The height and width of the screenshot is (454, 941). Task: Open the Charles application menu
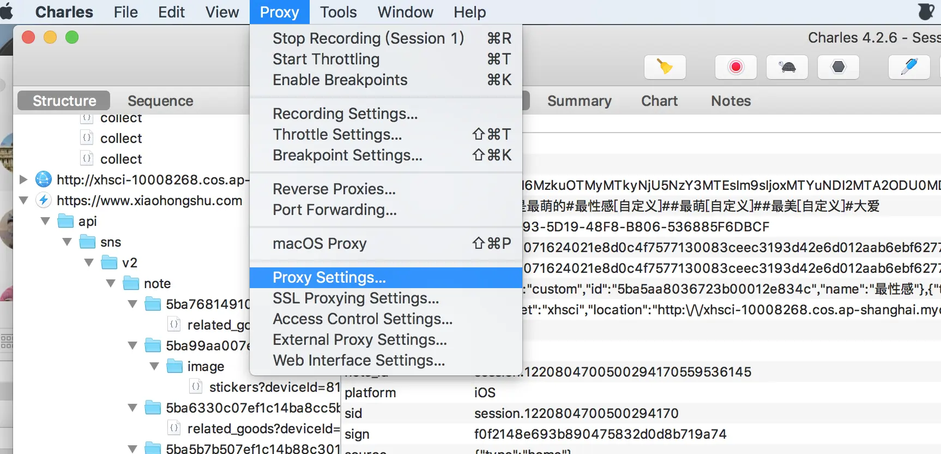pyautogui.click(x=64, y=12)
